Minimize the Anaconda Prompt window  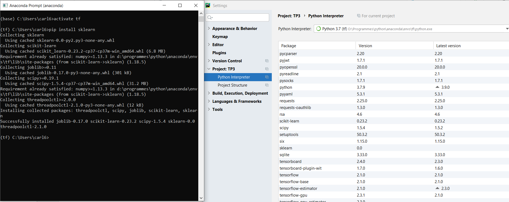(x=164, y=5)
